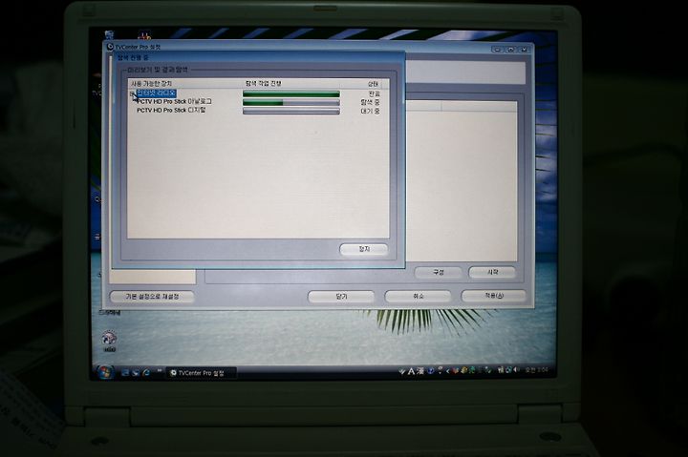Collapse the 인터넷 라디오 tree node
The image size is (688, 457).
coord(132,93)
